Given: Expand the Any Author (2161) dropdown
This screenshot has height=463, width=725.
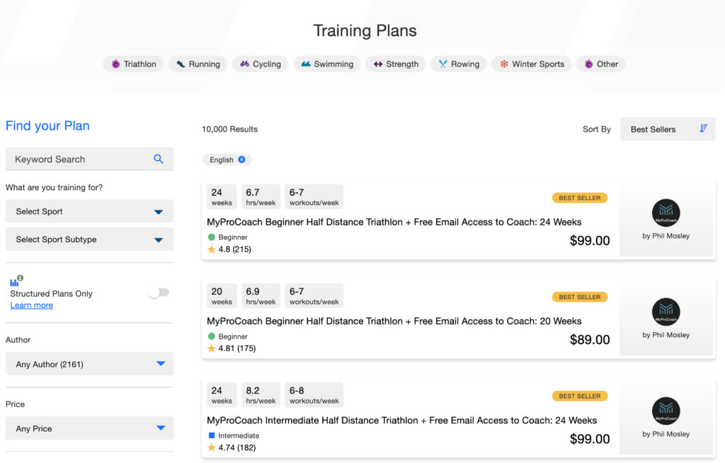Looking at the screenshot, I should 90,364.
